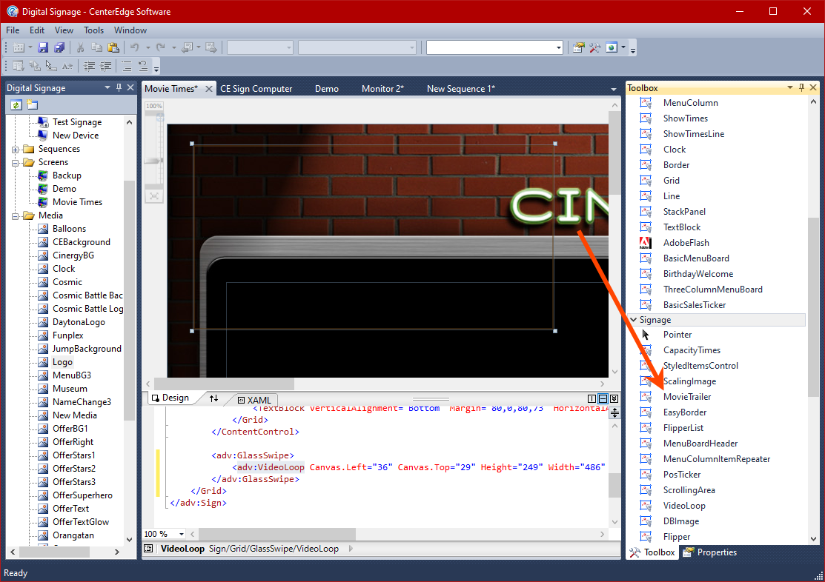
Task: Toggle horizontal split view for the designer
Action: [603, 399]
